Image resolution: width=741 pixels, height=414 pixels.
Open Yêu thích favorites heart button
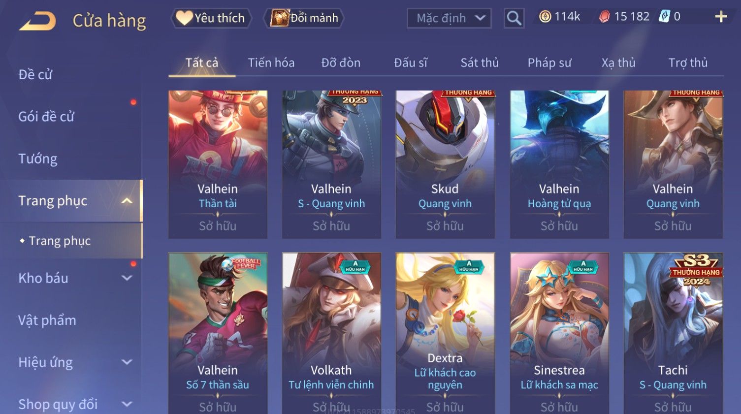click(211, 18)
